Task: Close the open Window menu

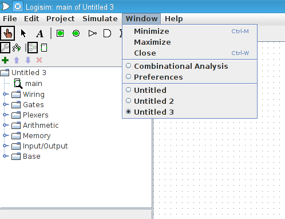Action: click(141, 19)
